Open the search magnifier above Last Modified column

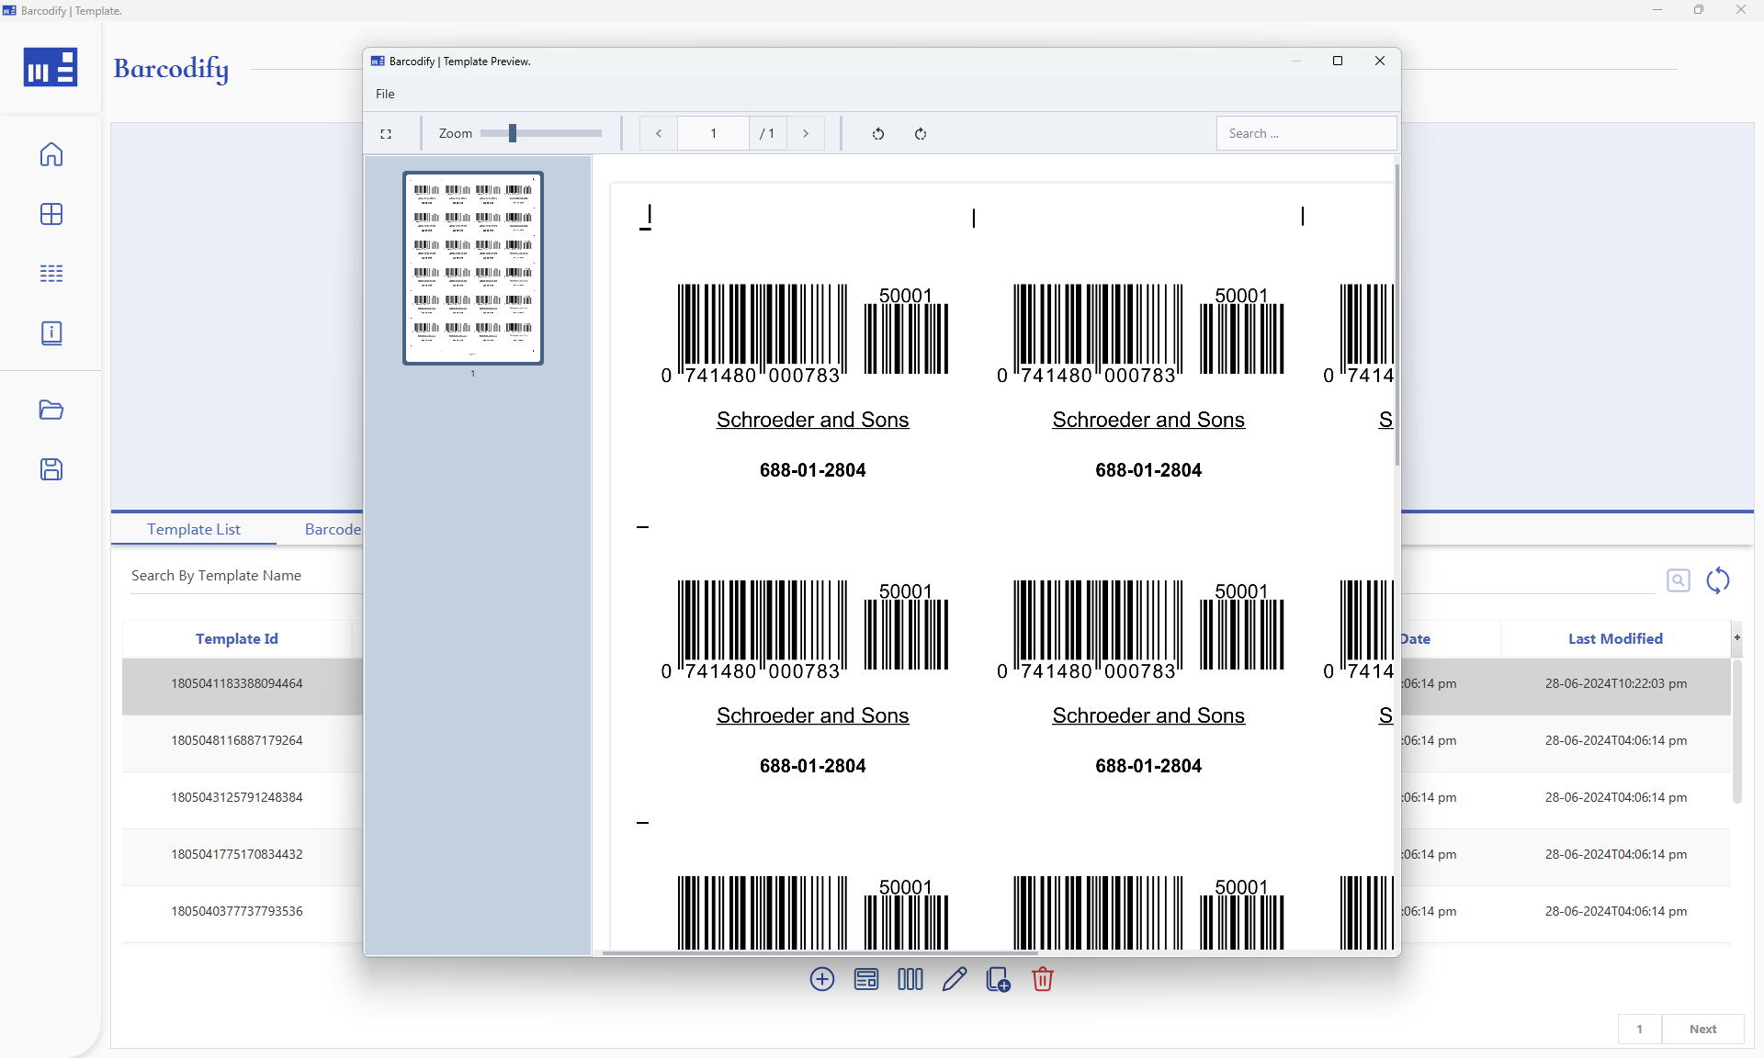[x=1679, y=580]
